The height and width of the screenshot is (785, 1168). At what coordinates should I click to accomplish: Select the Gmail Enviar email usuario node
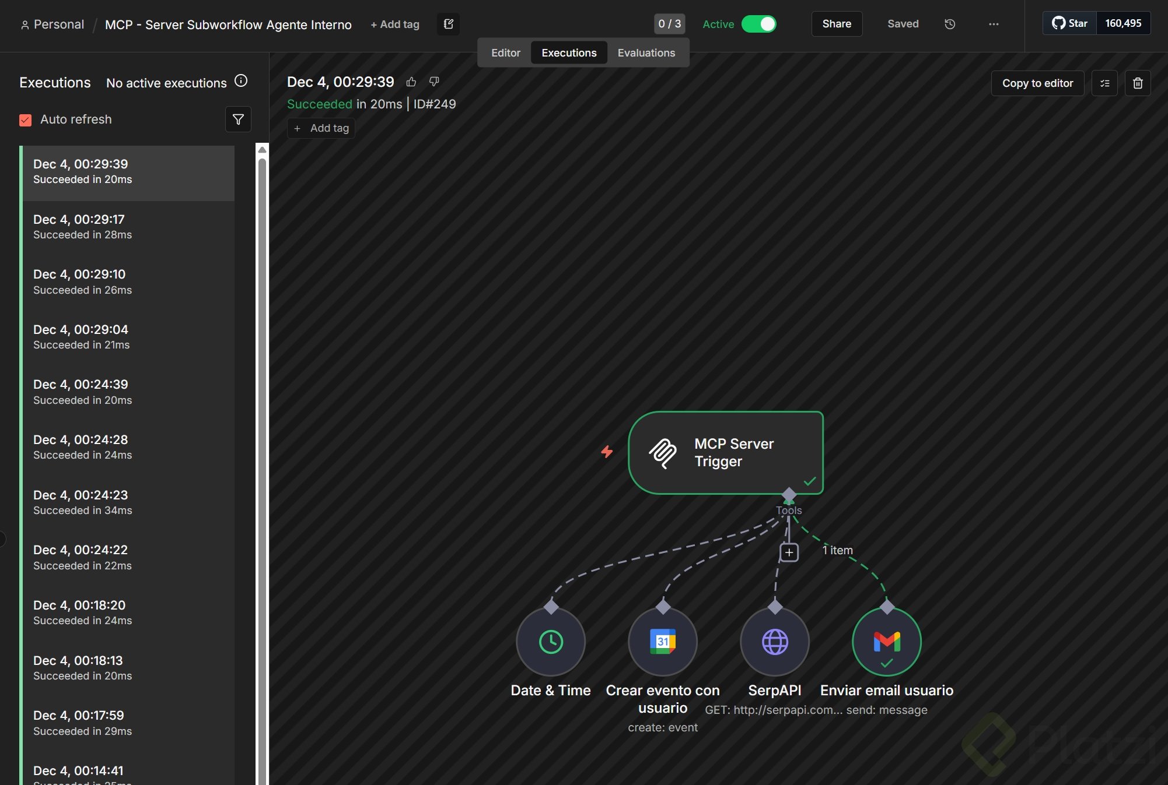(x=886, y=642)
